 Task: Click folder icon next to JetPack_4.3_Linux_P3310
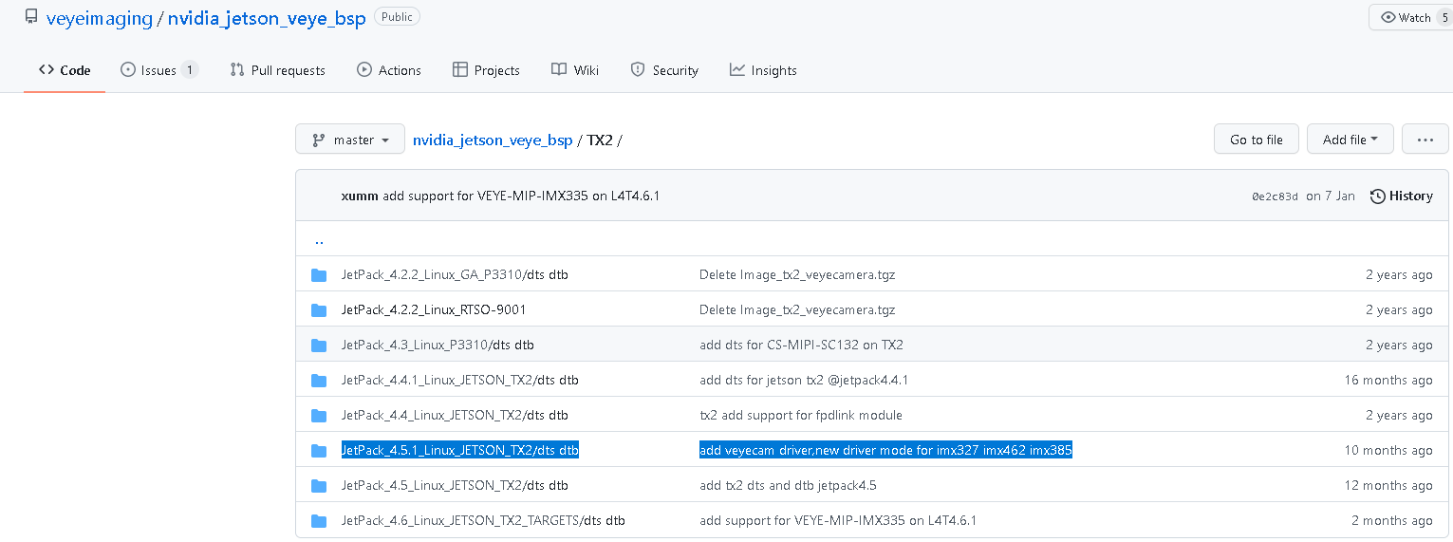pos(319,346)
